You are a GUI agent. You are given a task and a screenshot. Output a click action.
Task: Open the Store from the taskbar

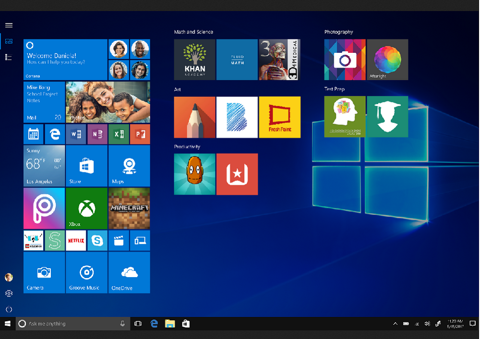(186, 323)
